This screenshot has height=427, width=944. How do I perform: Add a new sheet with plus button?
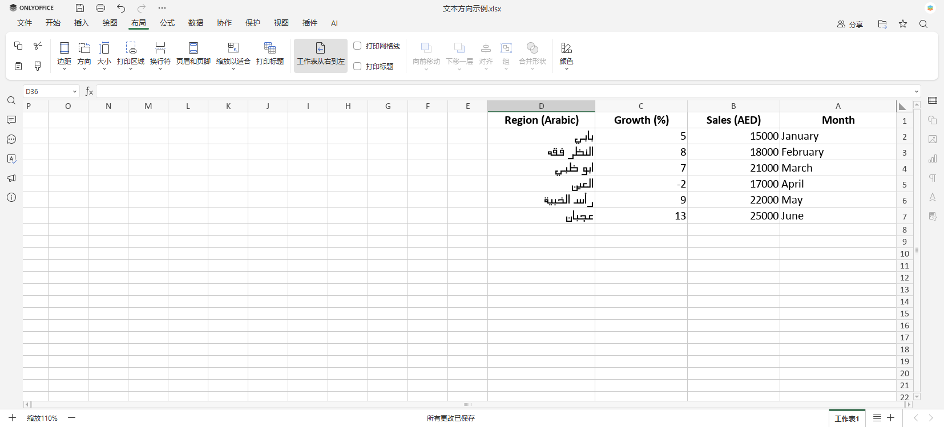coord(890,418)
